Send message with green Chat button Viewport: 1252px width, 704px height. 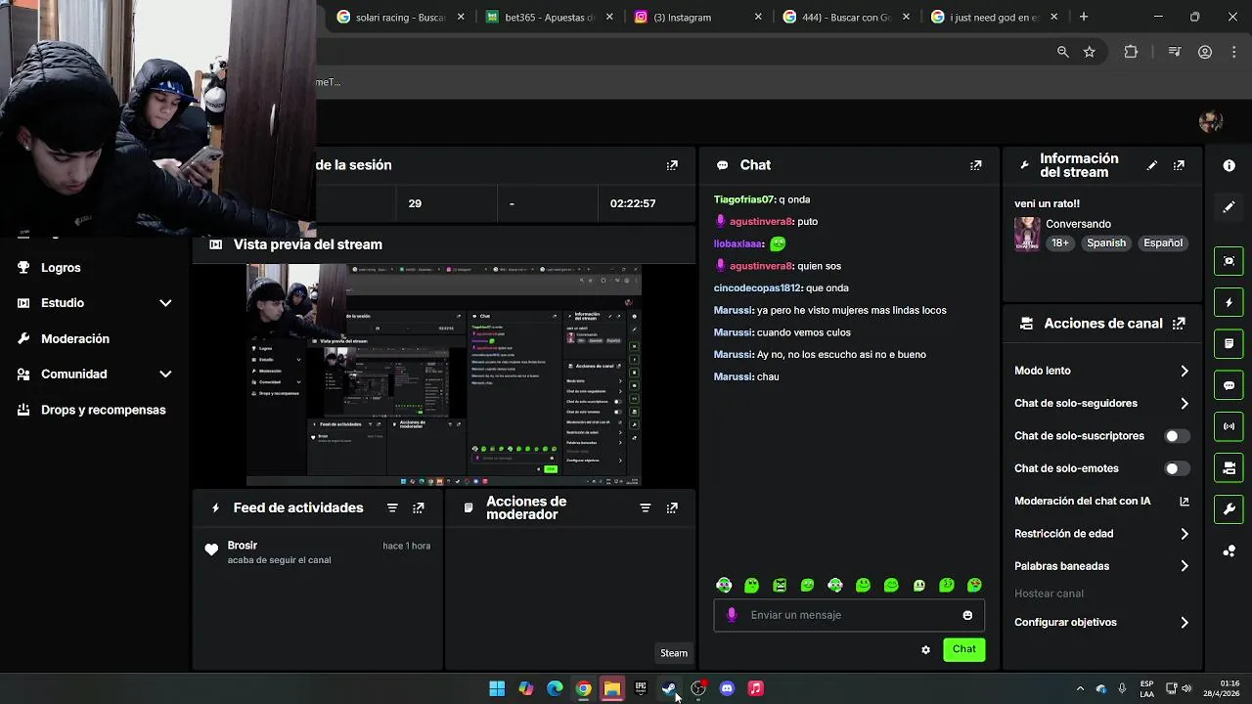point(963,650)
